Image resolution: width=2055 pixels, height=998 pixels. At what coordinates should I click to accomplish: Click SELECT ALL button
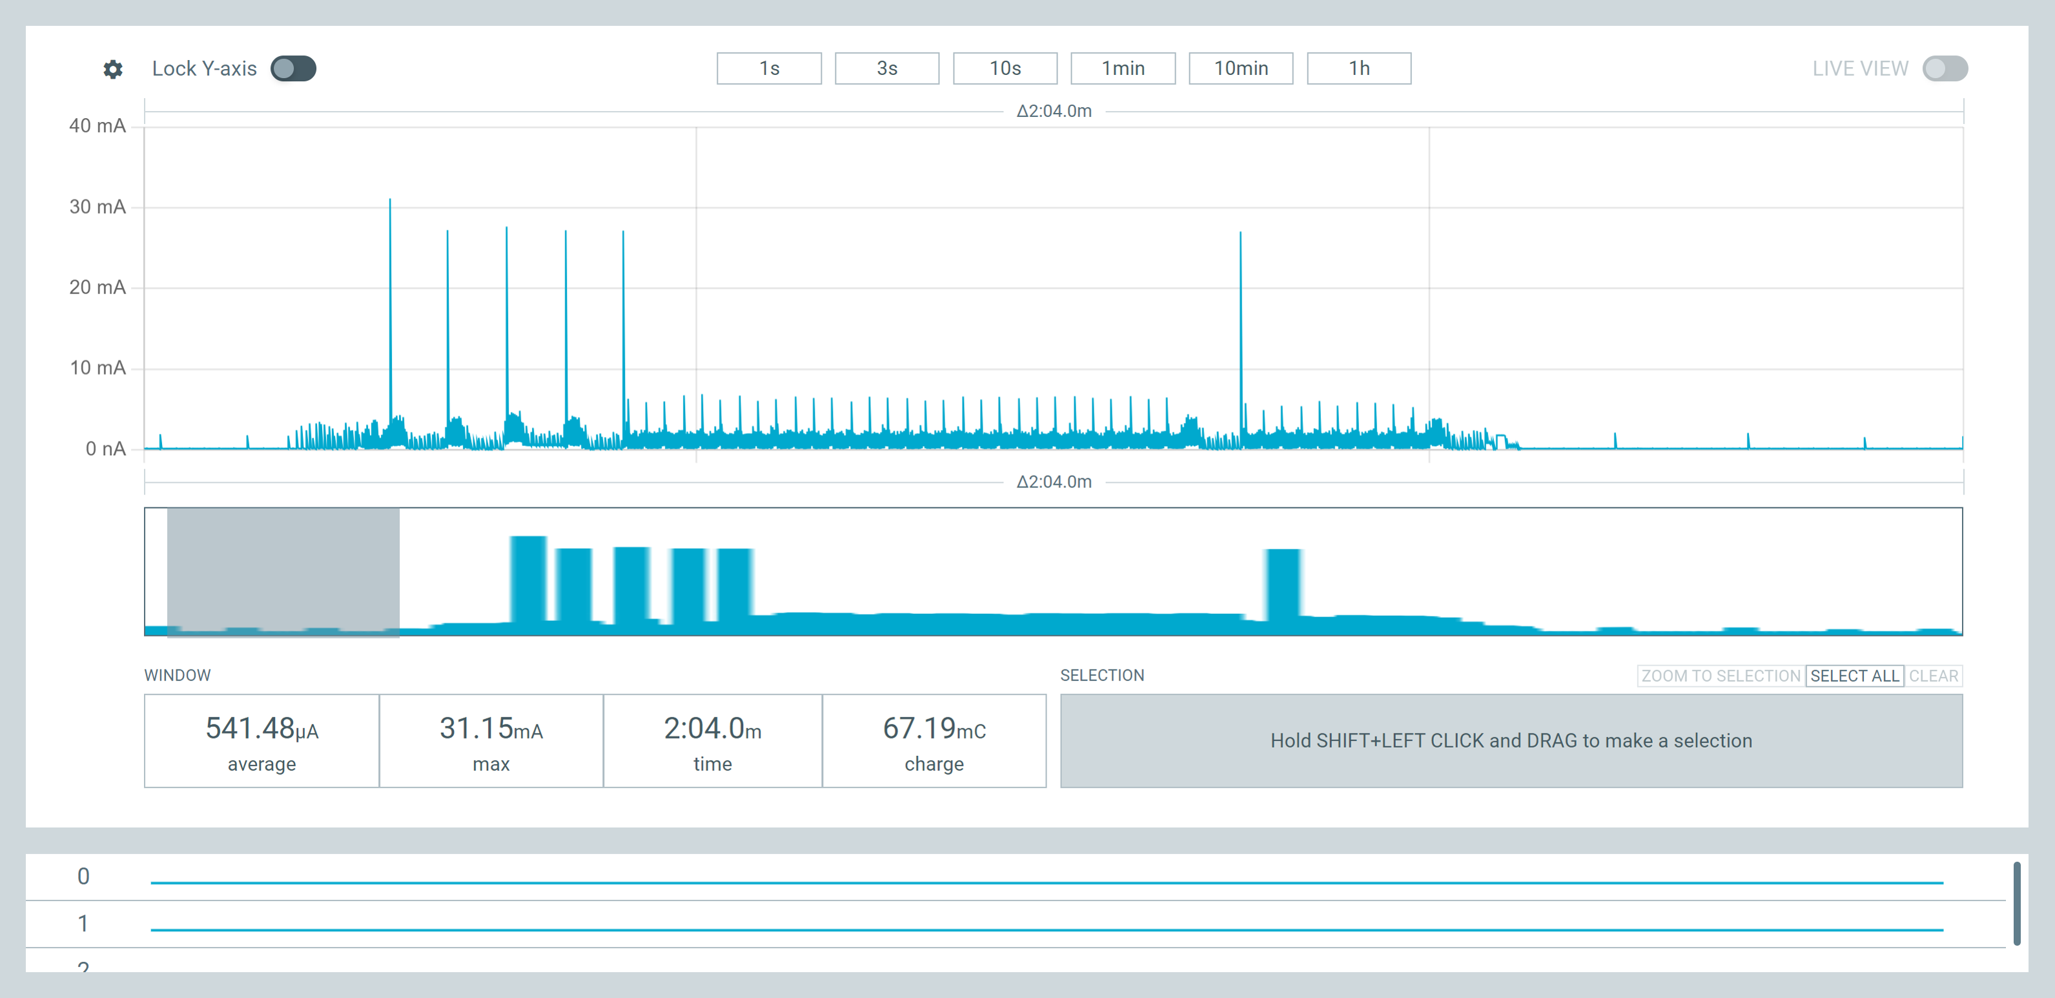(1855, 676)
